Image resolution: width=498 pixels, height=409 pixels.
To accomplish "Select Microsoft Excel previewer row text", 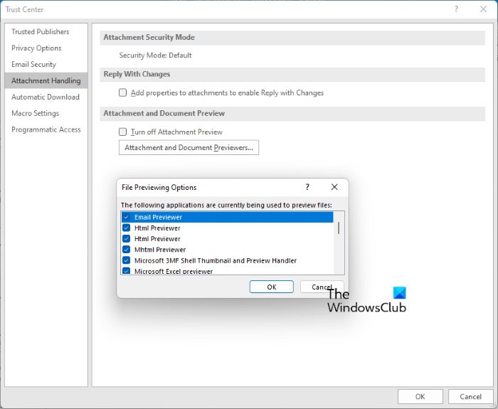I will pos(174,271).
